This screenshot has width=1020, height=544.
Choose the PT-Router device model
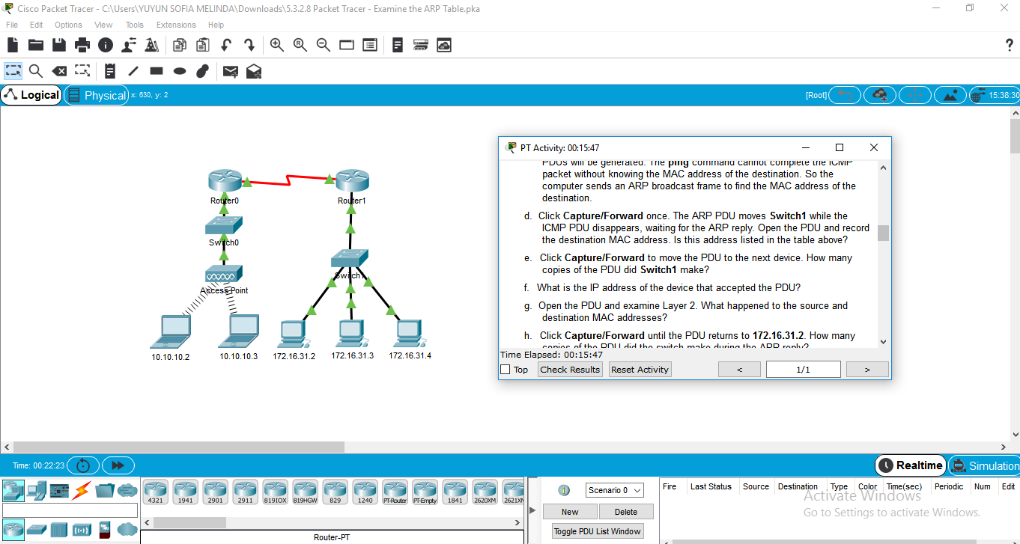pyautogui.click(x=395, y=491)
